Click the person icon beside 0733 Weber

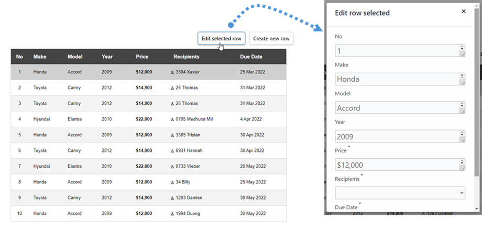coord(172,167)
